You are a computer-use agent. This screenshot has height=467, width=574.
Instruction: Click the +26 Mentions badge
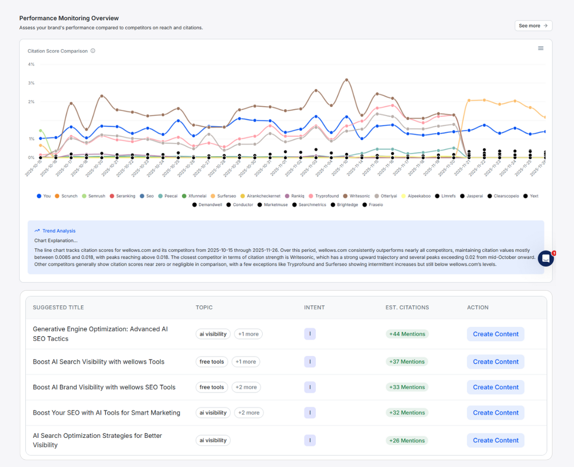[x=407, y=440]
